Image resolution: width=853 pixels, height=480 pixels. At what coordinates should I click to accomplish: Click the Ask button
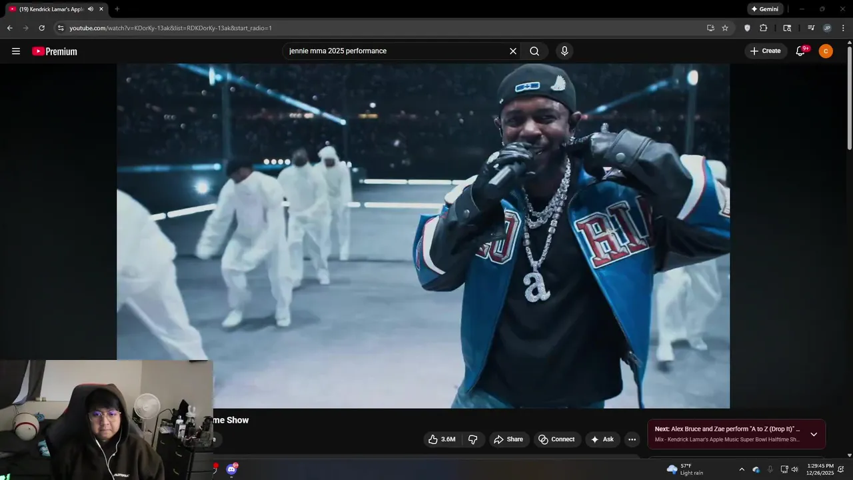click(602, 439)
